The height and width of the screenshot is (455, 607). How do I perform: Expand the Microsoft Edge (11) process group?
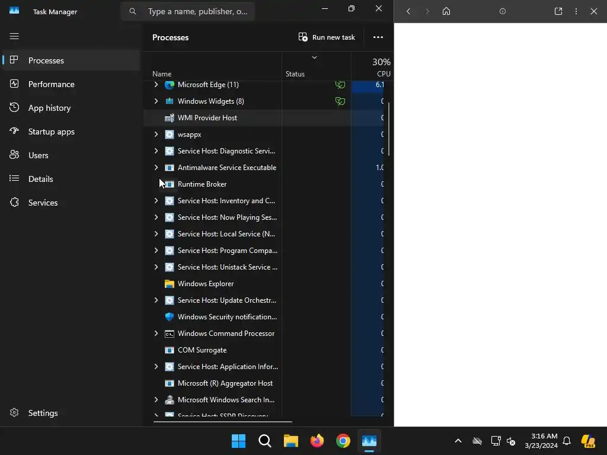[156, 85]
